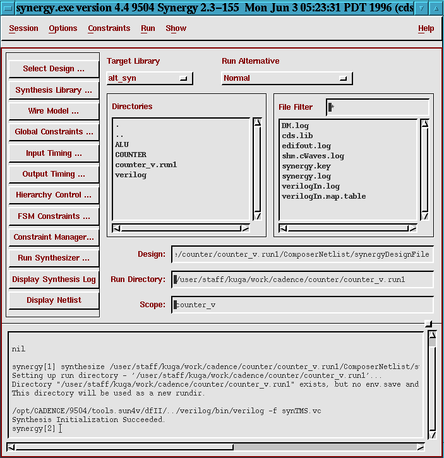
Task: Click file list scroll-up arrow
Action: point(424,123)
